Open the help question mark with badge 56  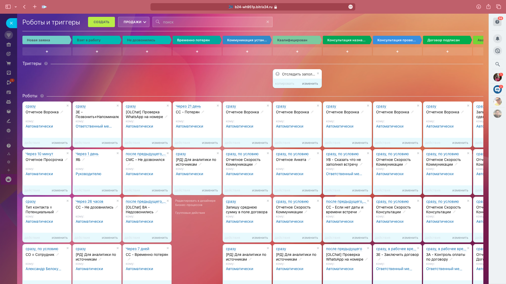(497, 22)
